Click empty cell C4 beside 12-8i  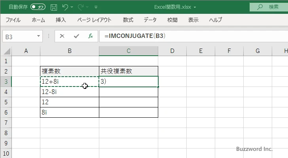coord(129,92)
